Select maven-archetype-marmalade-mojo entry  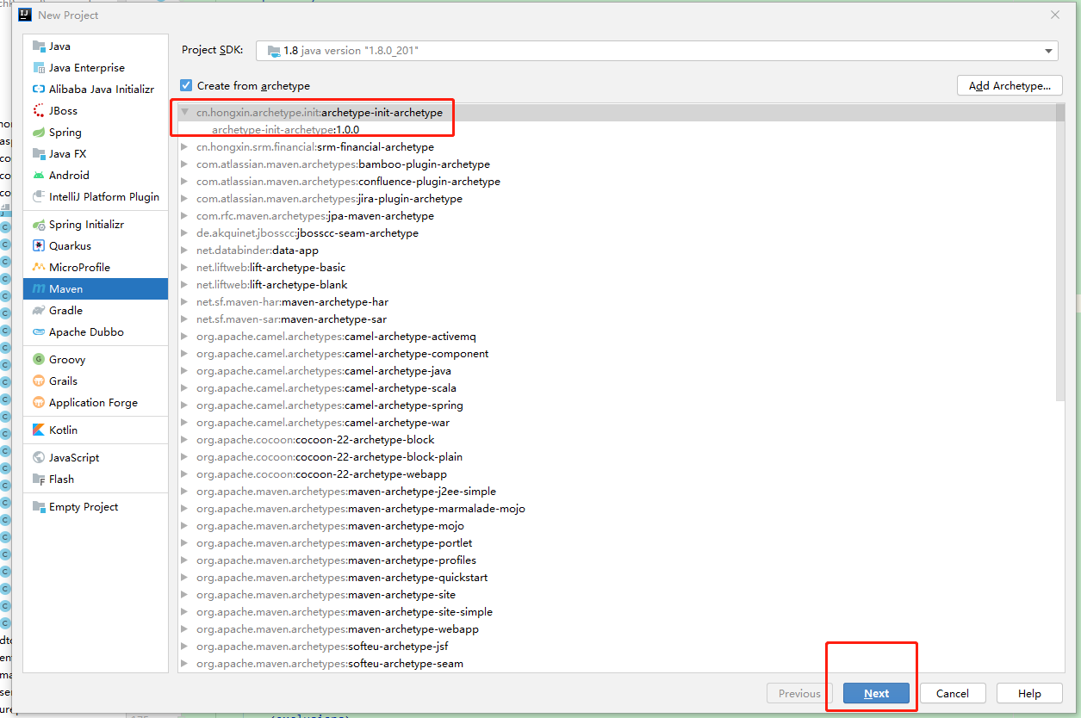(360, 509)
